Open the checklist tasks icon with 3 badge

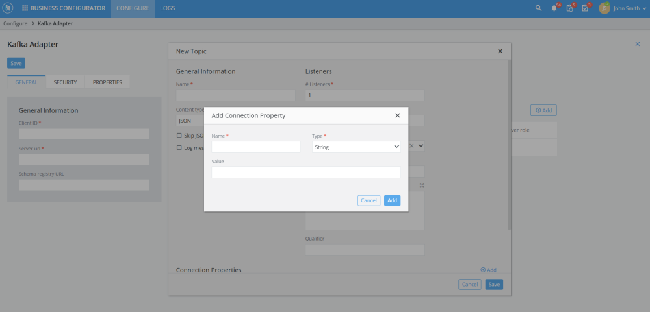click(585, 8)
